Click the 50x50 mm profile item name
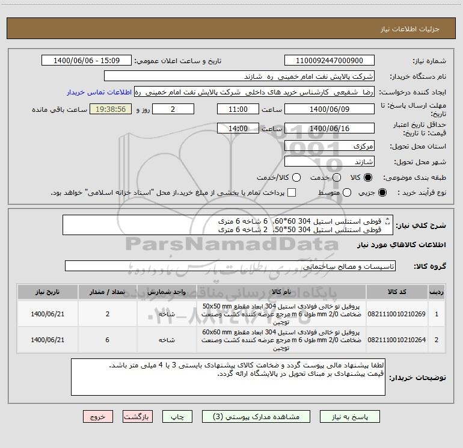Image resolution: width=463 pixels, height=448 pixels. coord(281,314)
